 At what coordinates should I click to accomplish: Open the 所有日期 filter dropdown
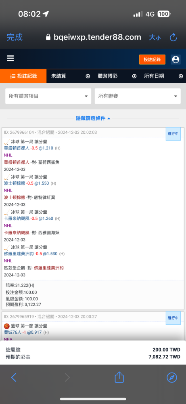tap(163, 76)
